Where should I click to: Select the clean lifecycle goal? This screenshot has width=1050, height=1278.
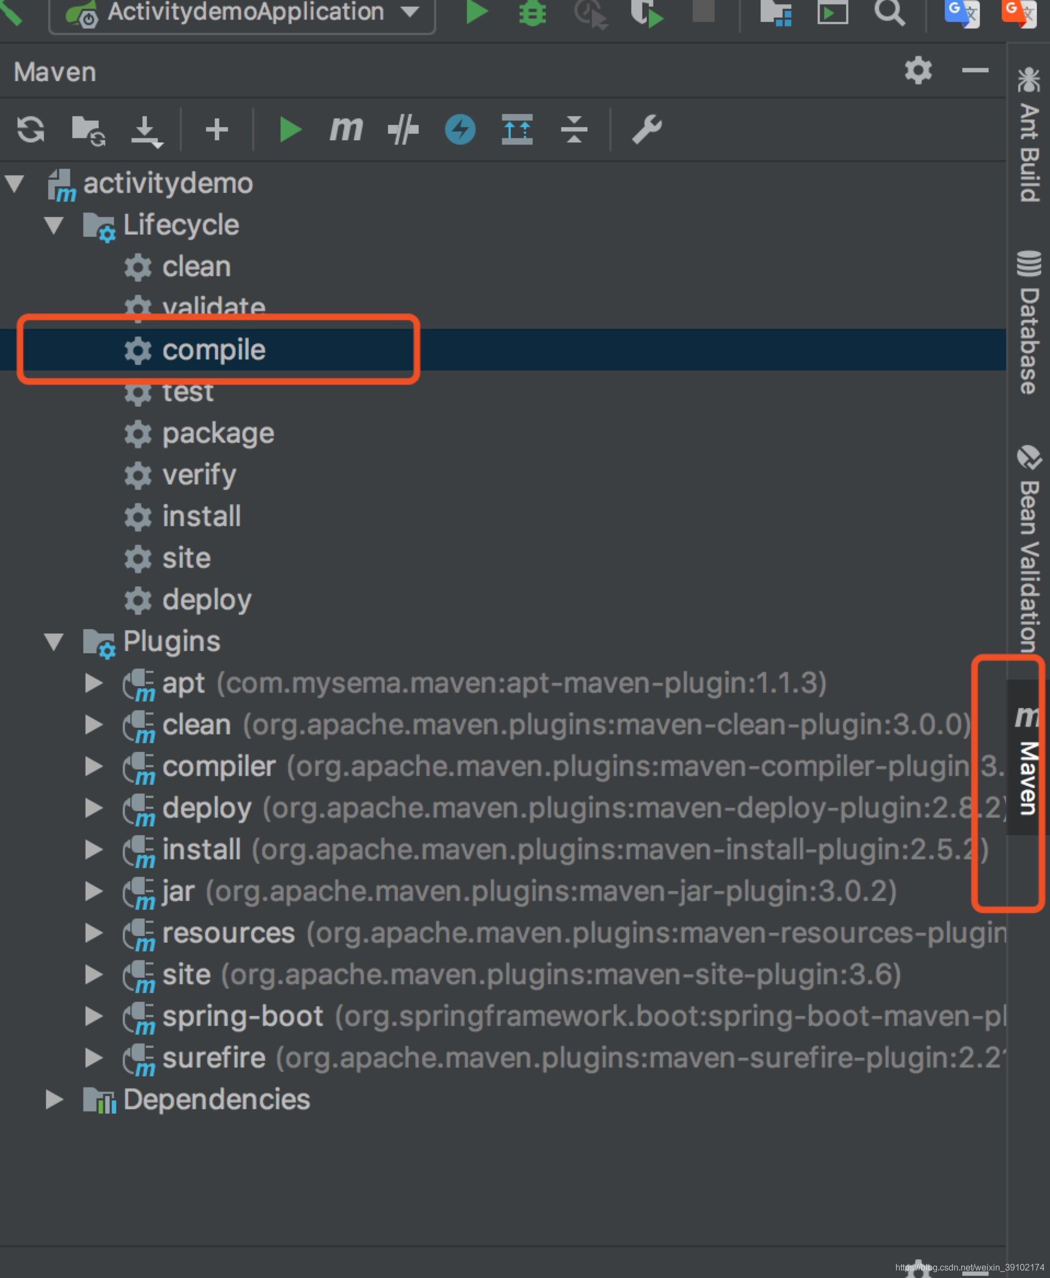[x=503, y=267]
